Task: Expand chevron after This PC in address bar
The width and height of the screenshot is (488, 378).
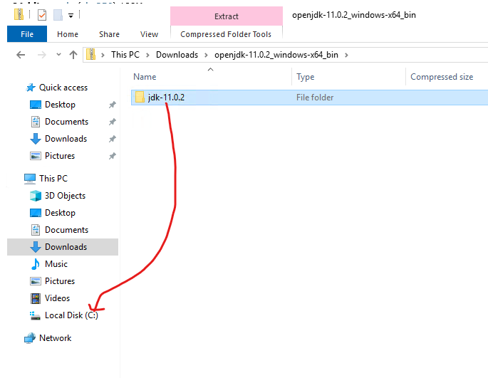Action: click(147, 55)
